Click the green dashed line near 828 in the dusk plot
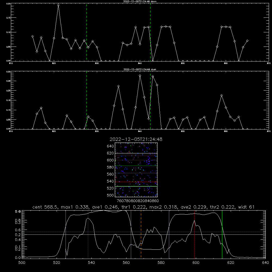Image resolution: width=272 pixels, height=272 pixels. 86,100
